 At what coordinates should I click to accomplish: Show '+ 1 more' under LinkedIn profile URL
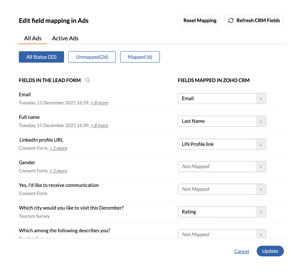coord(58,148)
